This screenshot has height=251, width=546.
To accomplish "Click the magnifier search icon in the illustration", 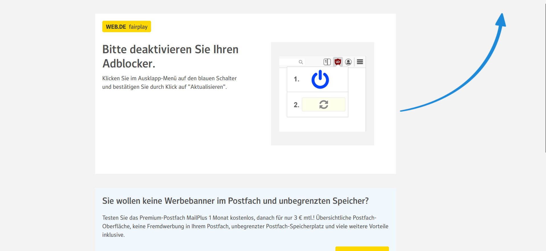I will coord(301,62).
